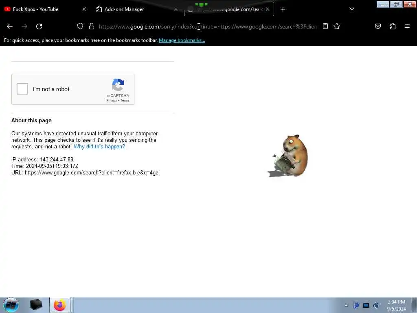417x313 pixels.
Task: Close the Fuck Xbox - YouTube tab
Action: [84, 9]
